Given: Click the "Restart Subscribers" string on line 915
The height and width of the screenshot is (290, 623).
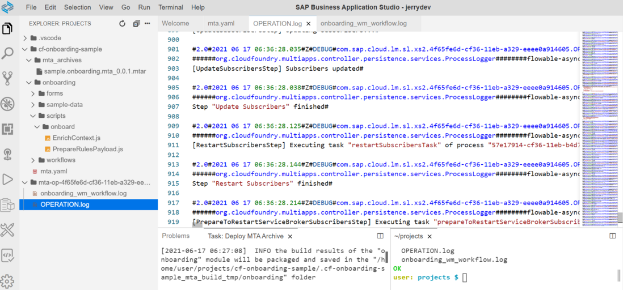Looking at the screenshot, I should [252, 184].
